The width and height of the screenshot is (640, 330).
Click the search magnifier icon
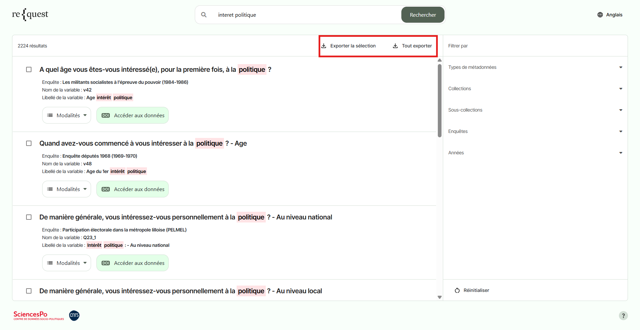click(204, 15)
